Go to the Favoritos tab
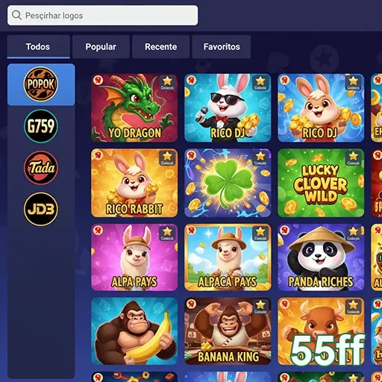 coord(222,47)
